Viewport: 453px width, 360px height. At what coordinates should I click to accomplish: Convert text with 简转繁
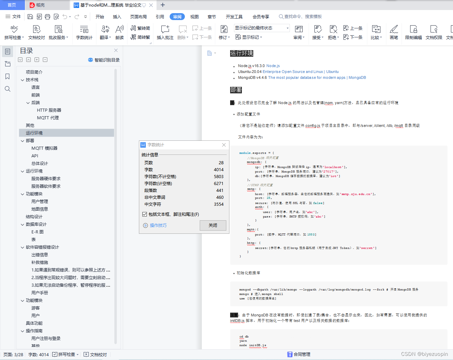tap(140, 37)
